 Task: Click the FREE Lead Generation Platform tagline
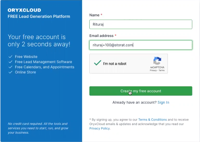coord(39,17)
